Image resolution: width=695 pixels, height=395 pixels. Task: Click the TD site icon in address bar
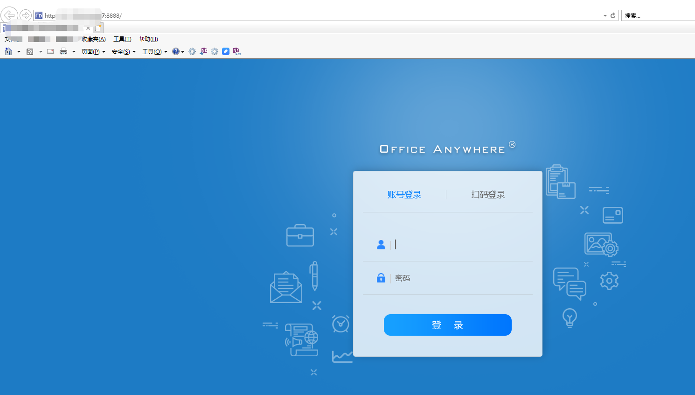click(x=39, y=15)
